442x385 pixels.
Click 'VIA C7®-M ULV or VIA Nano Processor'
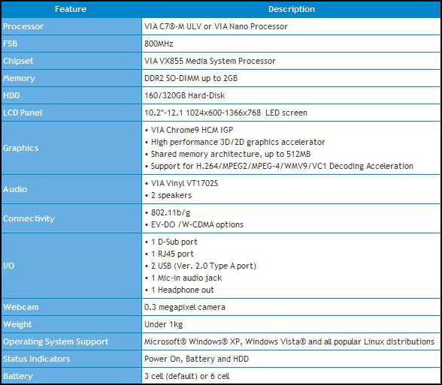click(216, 26)
